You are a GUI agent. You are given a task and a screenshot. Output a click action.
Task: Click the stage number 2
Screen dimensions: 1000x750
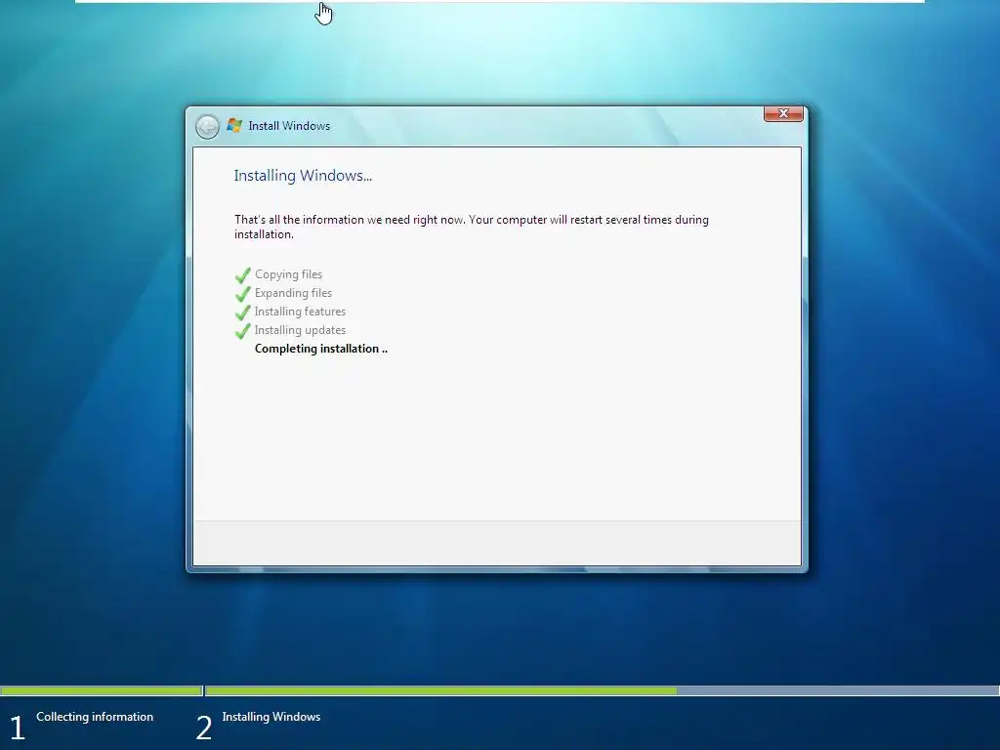(203, 728)
